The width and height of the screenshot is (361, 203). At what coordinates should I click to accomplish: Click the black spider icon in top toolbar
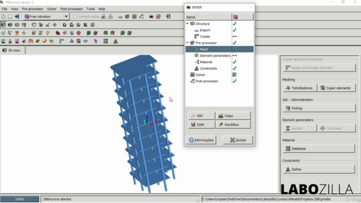tap(151, 16)
